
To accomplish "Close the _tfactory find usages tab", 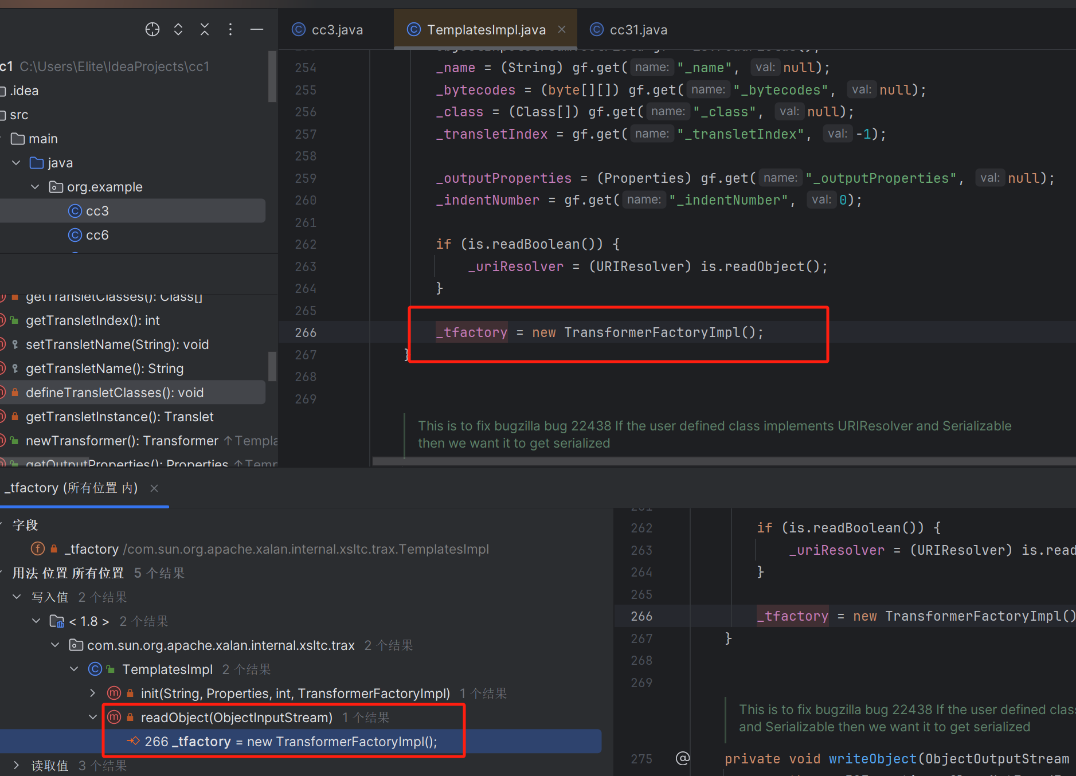I will point(154,488).
